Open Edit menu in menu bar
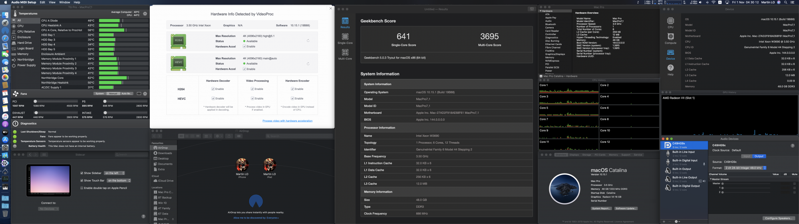 42,2
